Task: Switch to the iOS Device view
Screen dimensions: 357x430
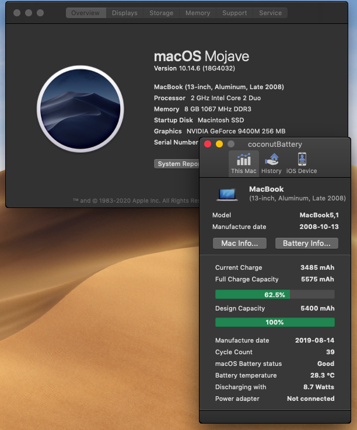Action: 302,164
